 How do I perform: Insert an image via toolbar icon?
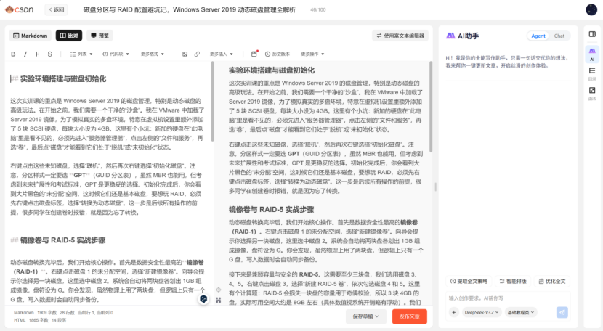[x=185, y=54]
